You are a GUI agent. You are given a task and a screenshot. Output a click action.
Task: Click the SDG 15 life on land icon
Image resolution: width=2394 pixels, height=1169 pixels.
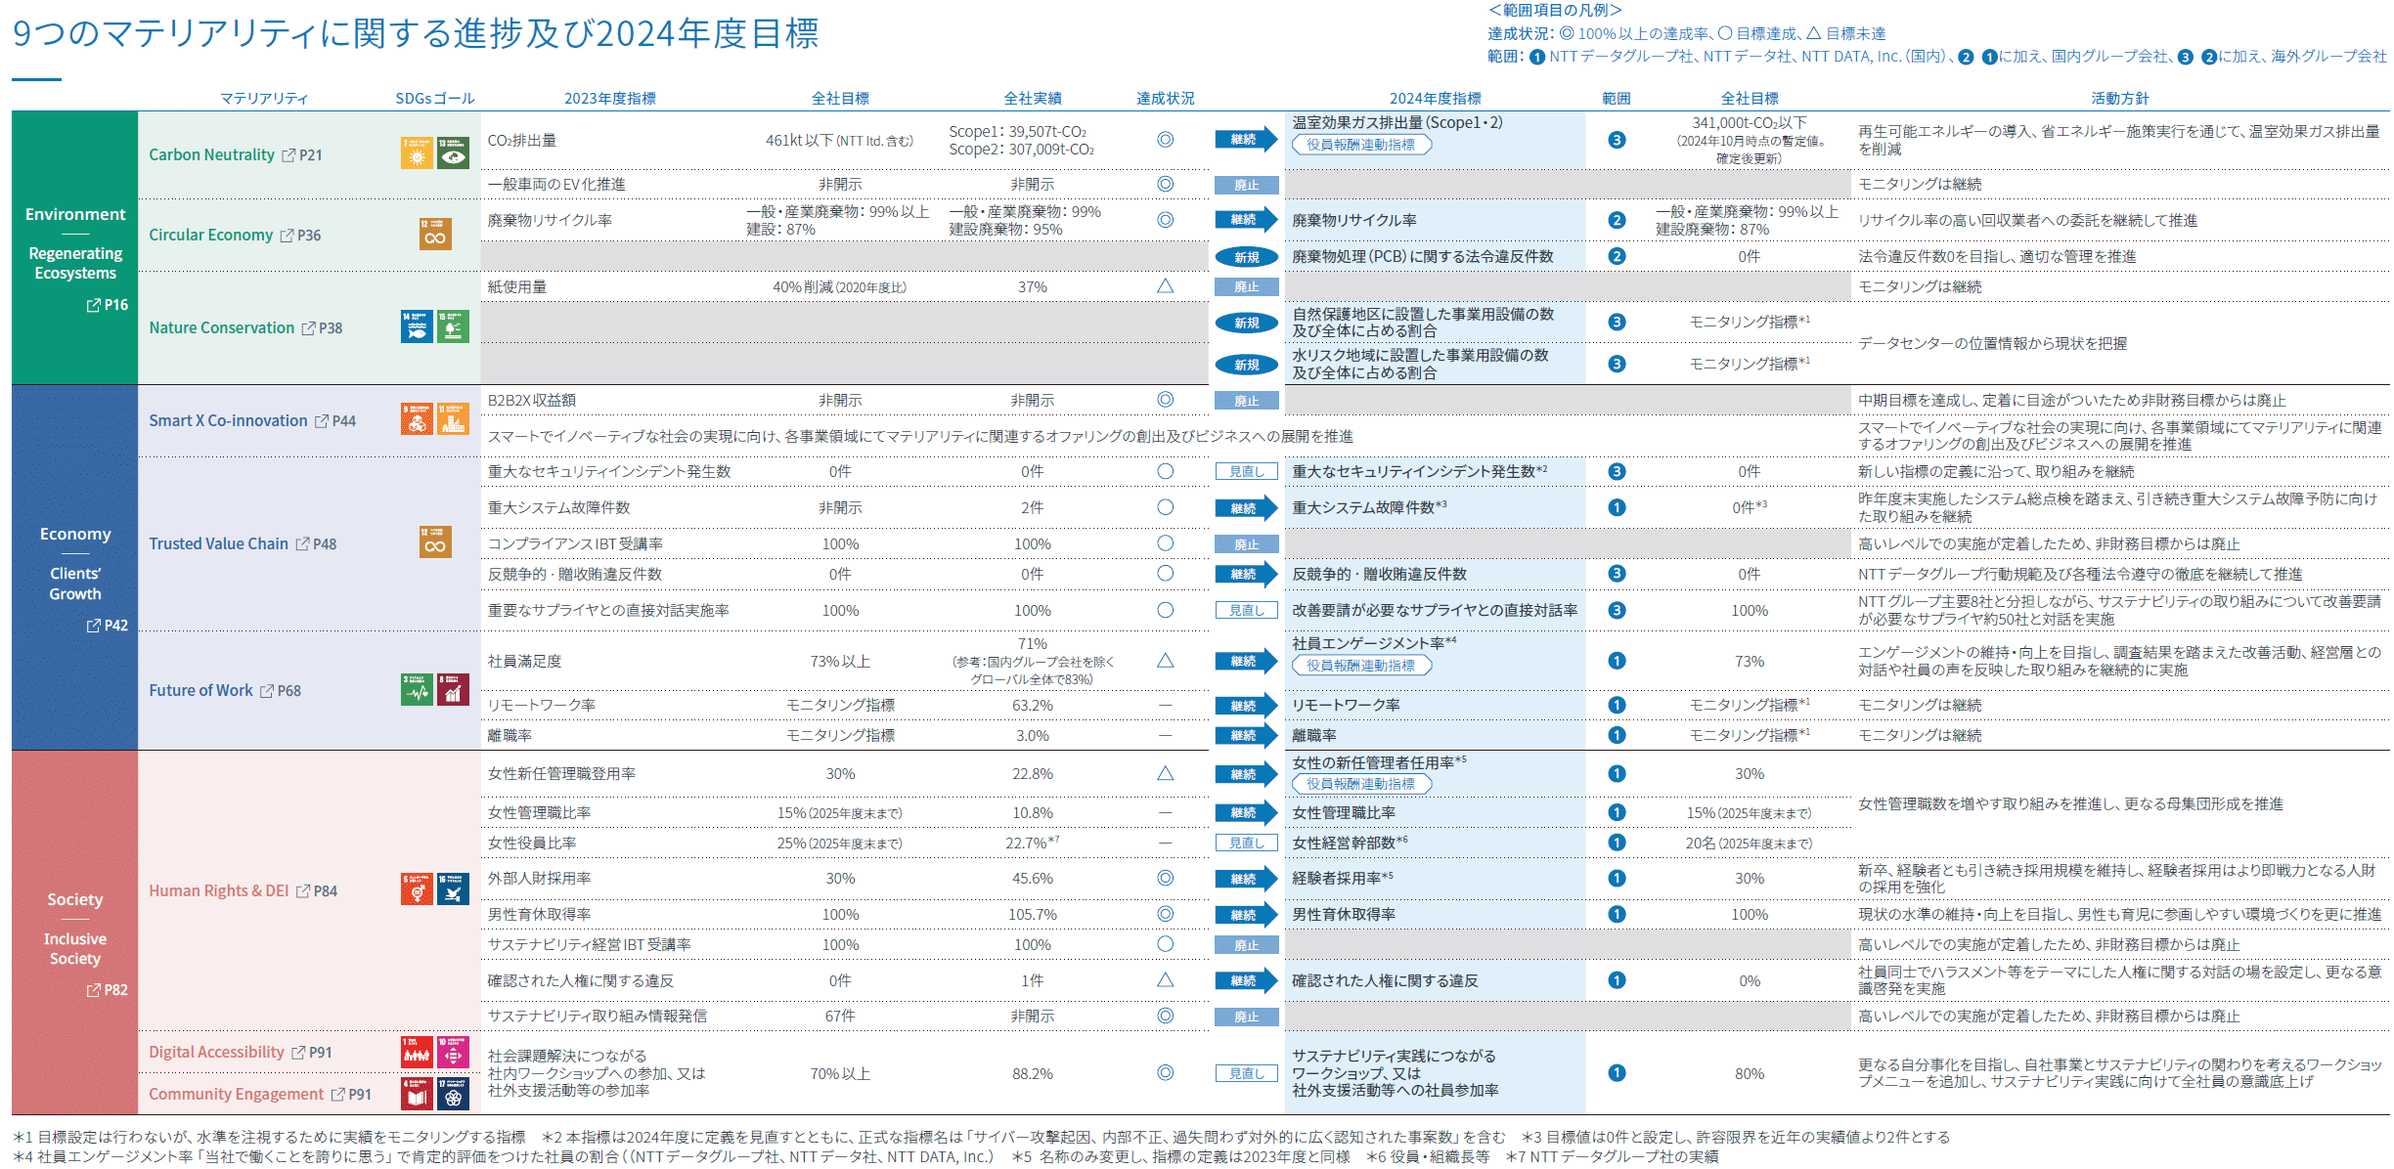[x=453, y=326]
